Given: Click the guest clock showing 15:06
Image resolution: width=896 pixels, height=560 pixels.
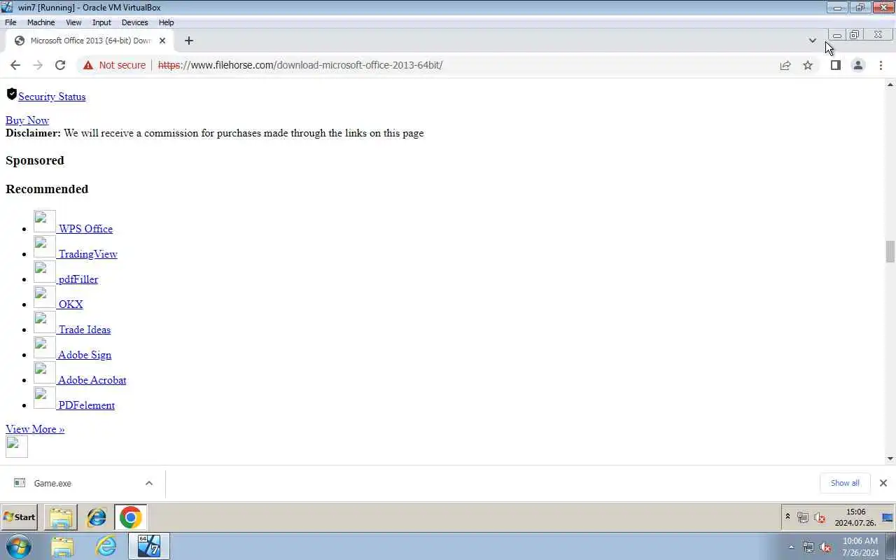Looking at the screenshot, I should (x=855, y=517).
